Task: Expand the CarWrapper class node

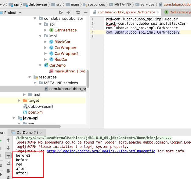Action: pos(45,48)
